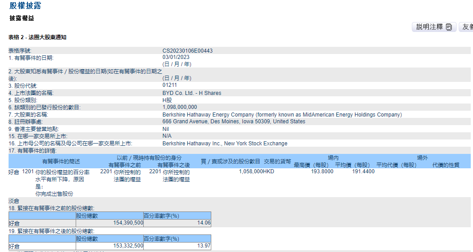Select post-event total shares 153,332,500

(x=128, y=246)
